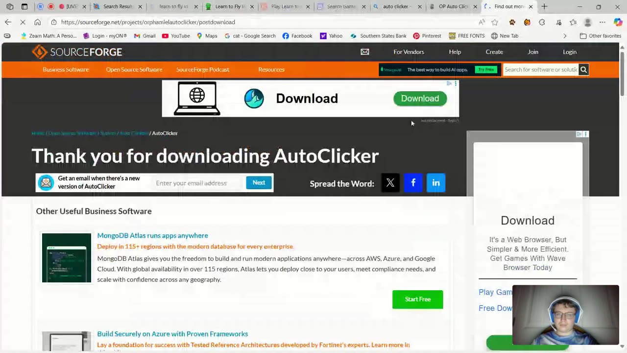Open 'Build Securely on Azure with Proven Frameworks'

(172, 334)
